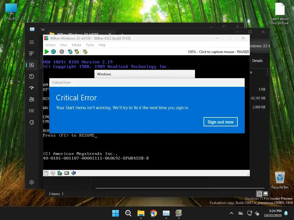Open Users page in Task Manager sidebar
This screenshot has width=294, height=220.
pyautogui.click(x=32, y=99)
